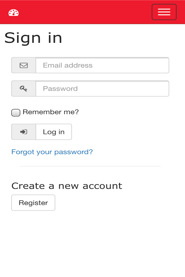This screenshot has width=185, height=277.
Task: Focus the Email address input field
Action: tap(103, 65)
